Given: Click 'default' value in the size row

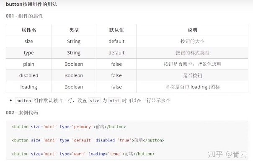Looking at the screenshot, I should pos(116,41).
